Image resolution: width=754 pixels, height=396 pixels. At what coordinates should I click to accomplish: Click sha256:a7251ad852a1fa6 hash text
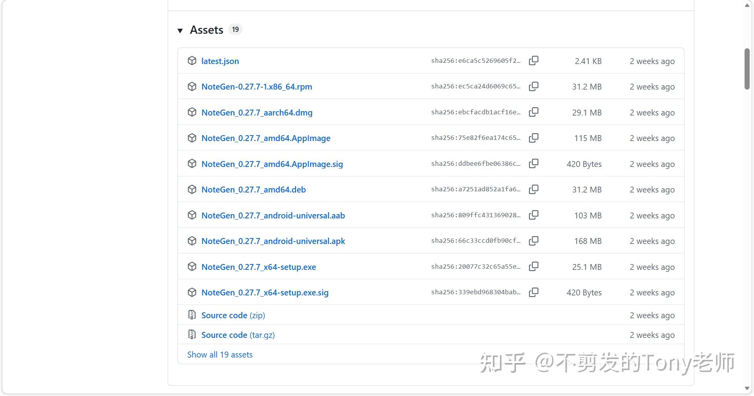(476, 189)
